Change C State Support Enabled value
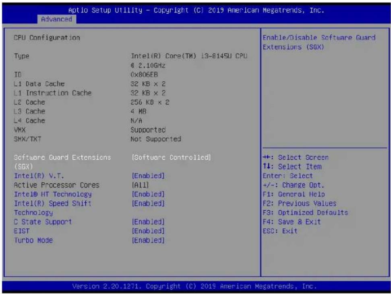 148,222
